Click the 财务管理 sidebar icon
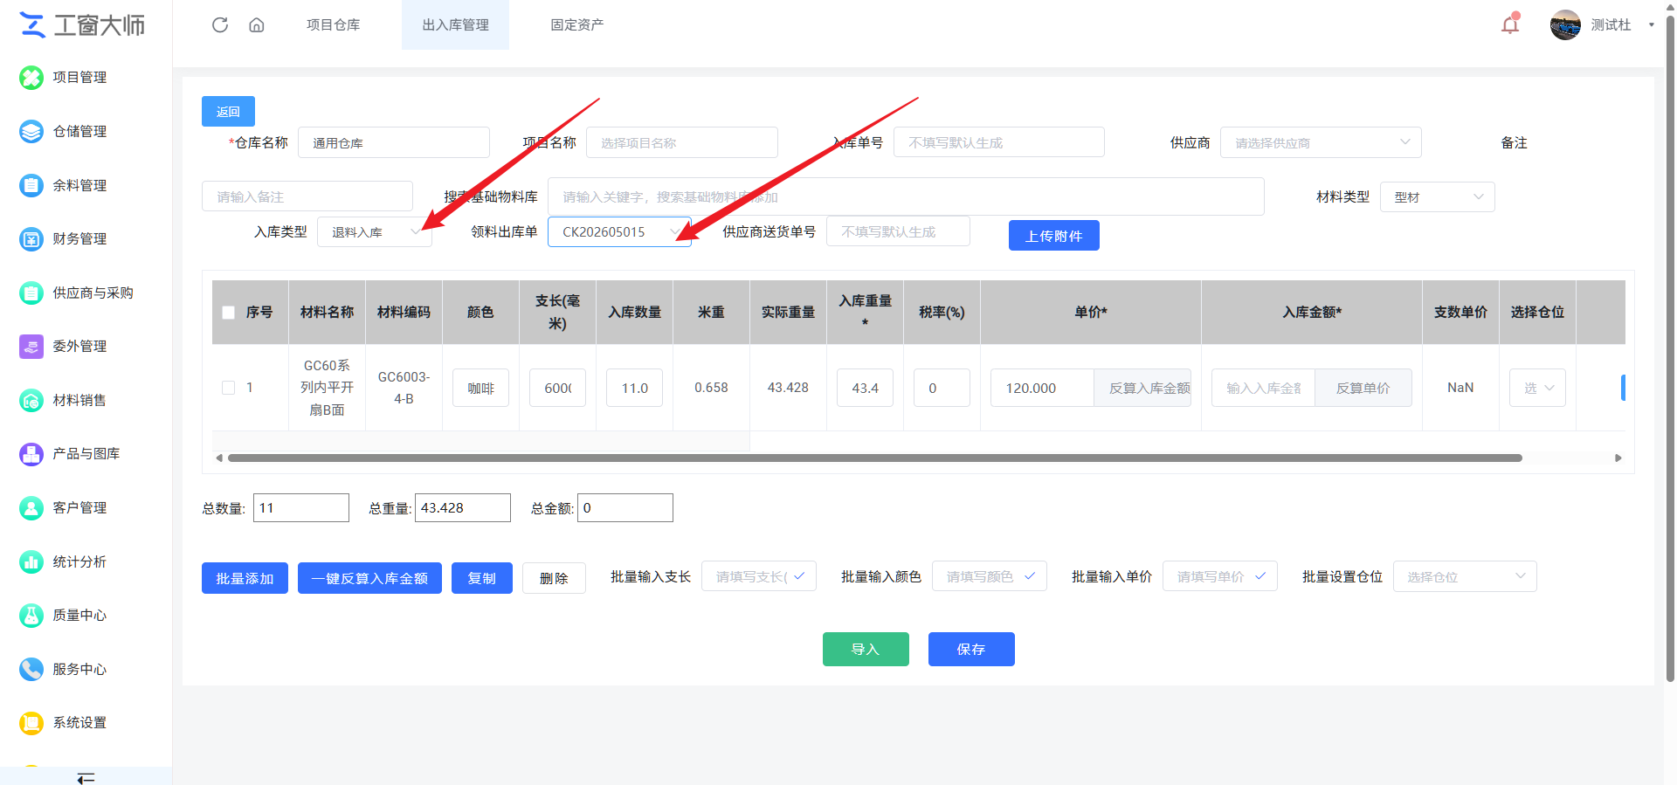1677x785 pixels. click(31, 239)
